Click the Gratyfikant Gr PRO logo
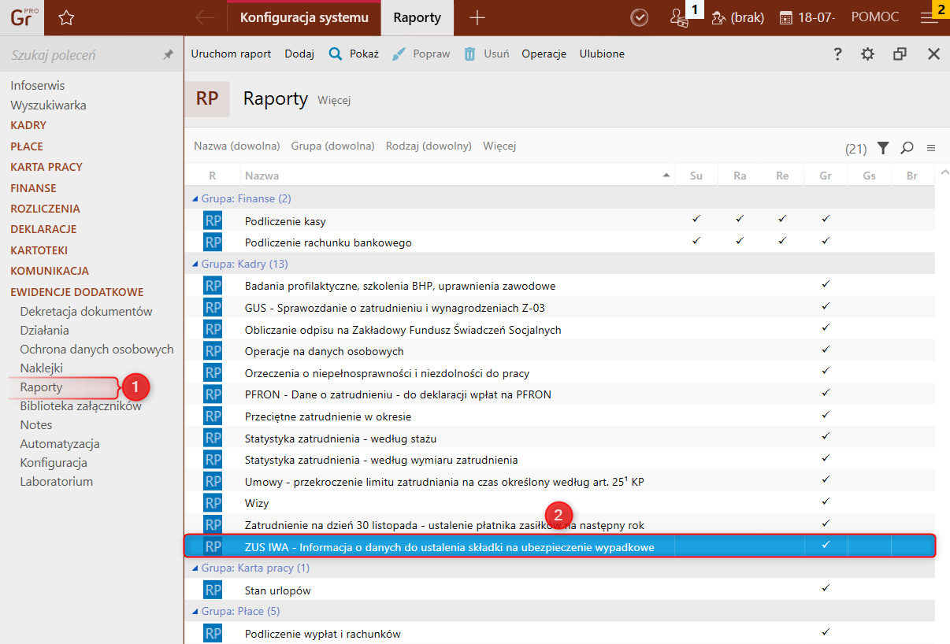The image size is (950, 644). click(22, 17)
